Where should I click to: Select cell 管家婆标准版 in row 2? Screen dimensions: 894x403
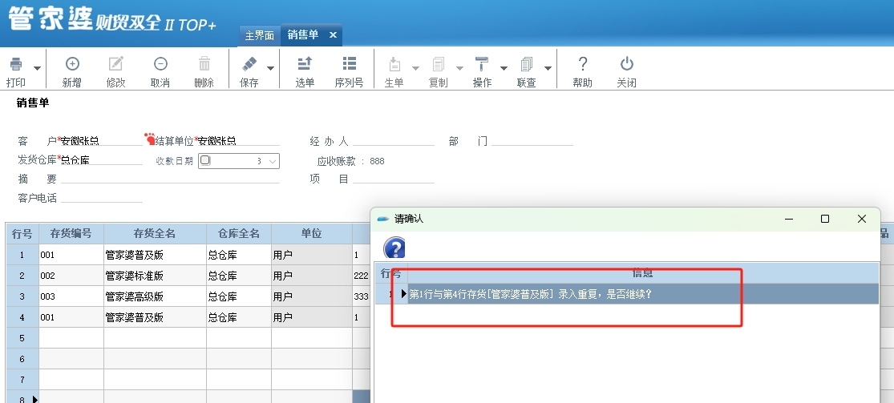click(155, 276)
